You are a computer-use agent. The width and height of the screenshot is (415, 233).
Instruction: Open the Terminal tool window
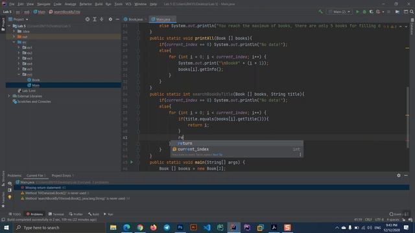tap(56, 214)
